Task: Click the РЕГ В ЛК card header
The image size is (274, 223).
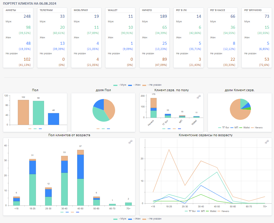Action: pos(182,10)
